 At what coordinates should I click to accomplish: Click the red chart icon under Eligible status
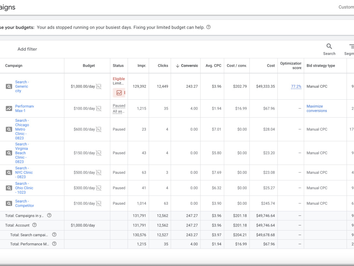pyautogui.click(x=119, y=93)
